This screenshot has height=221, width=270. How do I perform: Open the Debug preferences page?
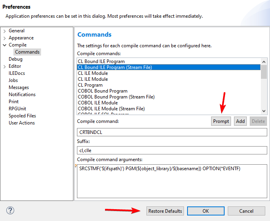click(x=15, y=59)
